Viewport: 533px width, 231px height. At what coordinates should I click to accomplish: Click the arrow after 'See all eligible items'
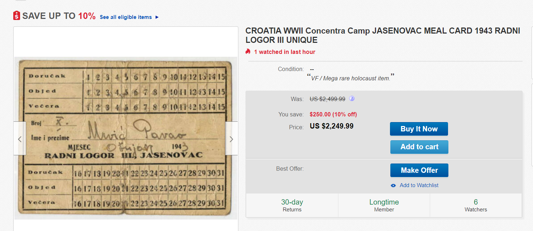point(157,17)
